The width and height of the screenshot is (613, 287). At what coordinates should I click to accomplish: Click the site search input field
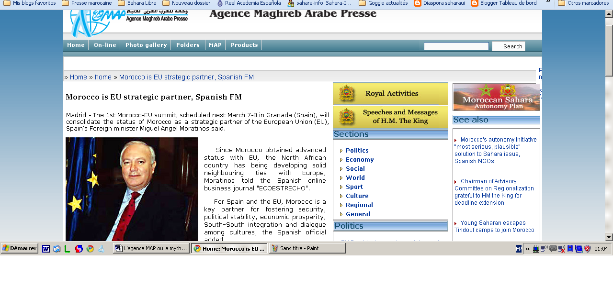[x=456, y=46]
